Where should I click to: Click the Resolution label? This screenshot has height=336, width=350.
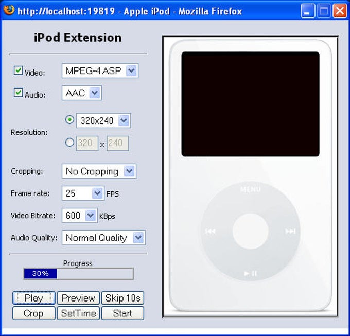click(29, 133)
